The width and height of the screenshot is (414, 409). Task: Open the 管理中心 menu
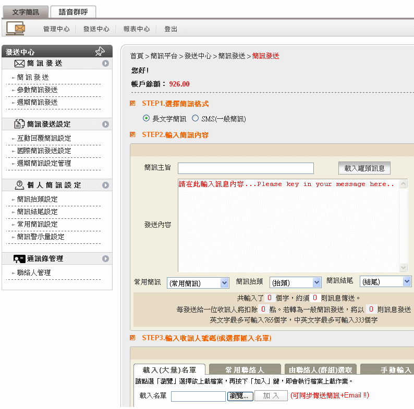coord(56,29)
